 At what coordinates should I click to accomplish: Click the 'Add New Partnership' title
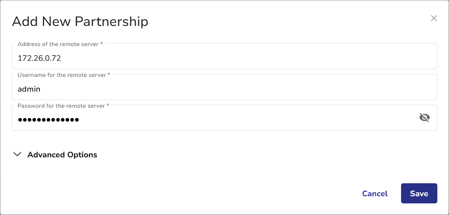80,21
